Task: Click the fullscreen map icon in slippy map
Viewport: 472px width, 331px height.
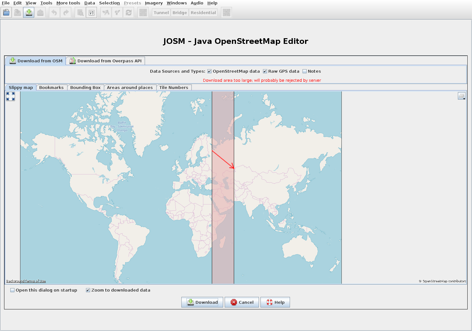Action: pyautogui.click(x=11, y=96)
